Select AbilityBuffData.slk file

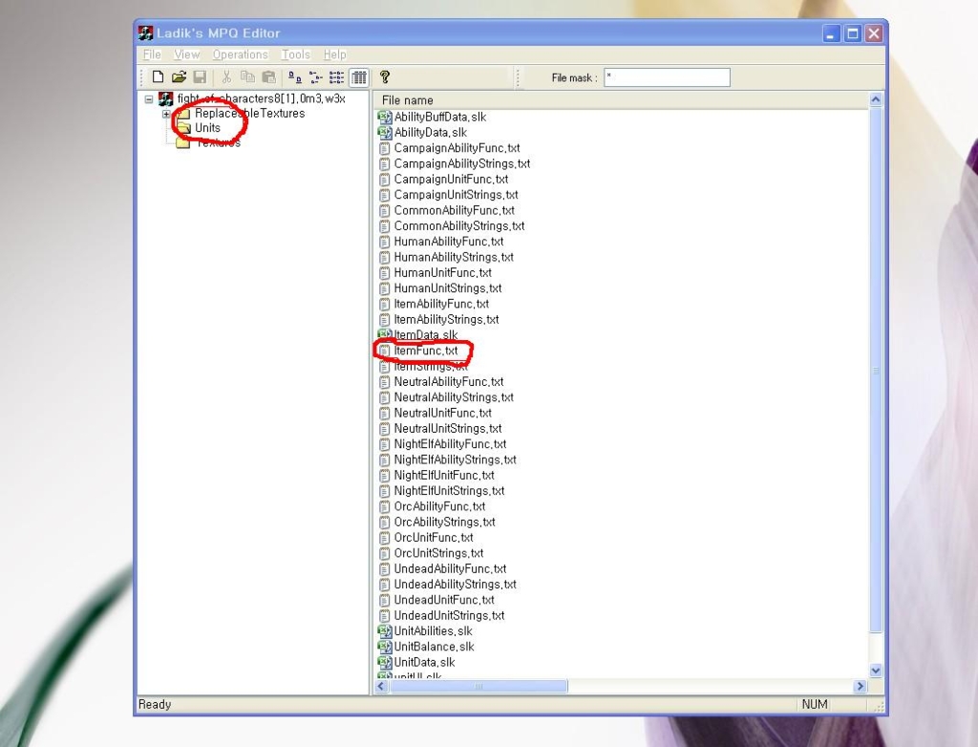tap(439, 117)
